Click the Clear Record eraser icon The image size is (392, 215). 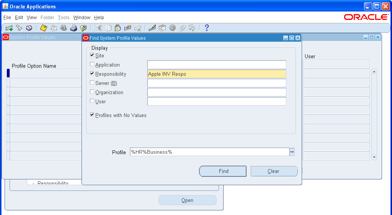[128, 28]
